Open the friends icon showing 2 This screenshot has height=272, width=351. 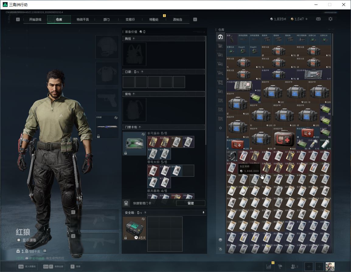(294, 267)
